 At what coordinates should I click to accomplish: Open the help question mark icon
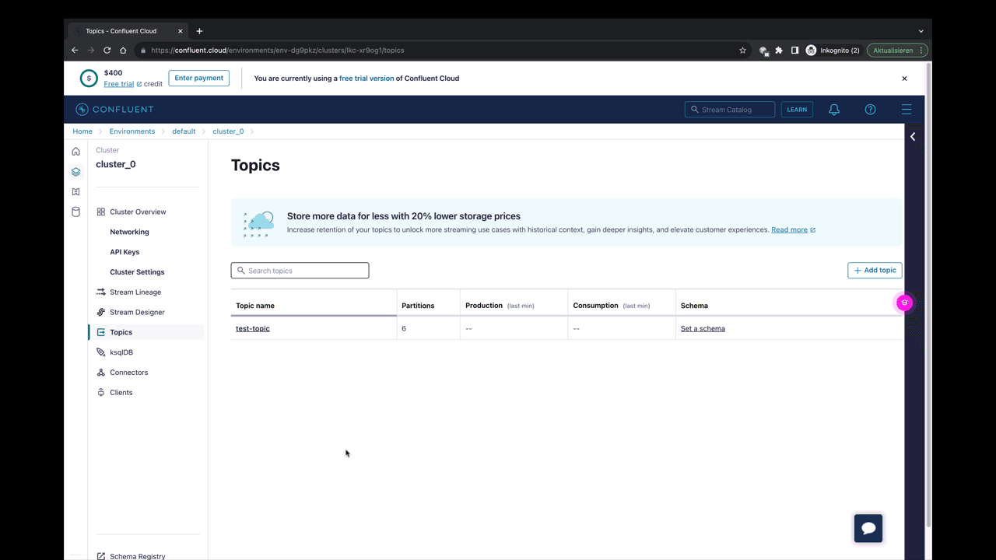[x=870, y=109]
